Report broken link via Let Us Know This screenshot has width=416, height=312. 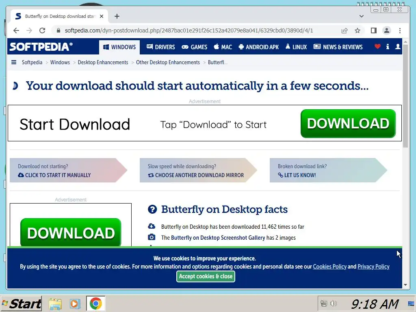click(297, 175)
